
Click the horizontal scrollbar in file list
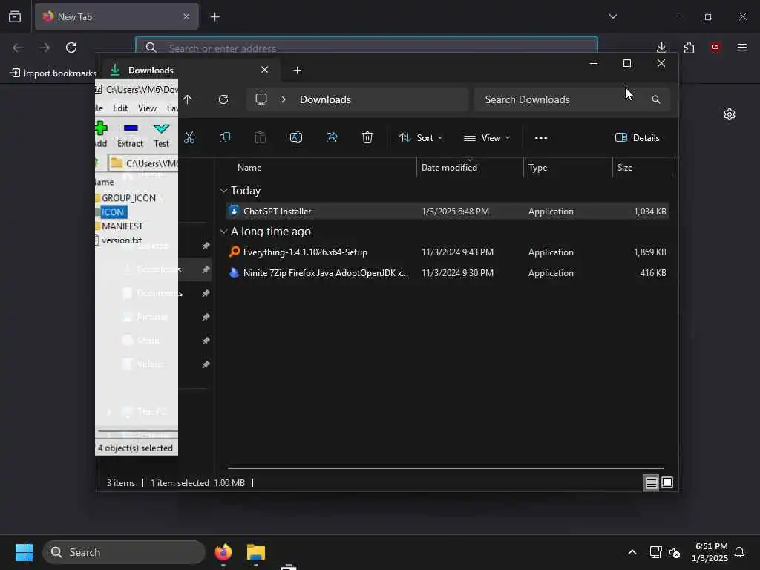click(x=446, y=468)
